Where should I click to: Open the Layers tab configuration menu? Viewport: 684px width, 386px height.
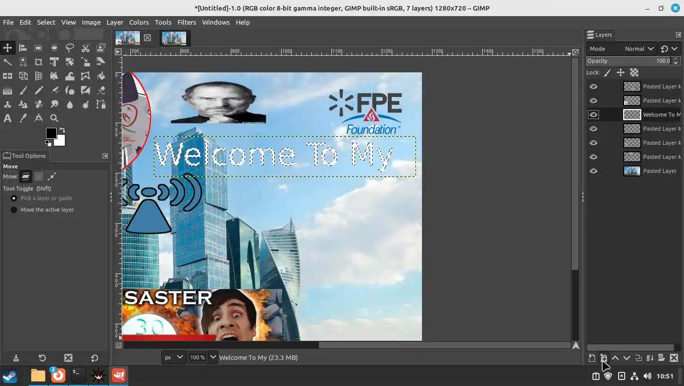coord(678,35)
